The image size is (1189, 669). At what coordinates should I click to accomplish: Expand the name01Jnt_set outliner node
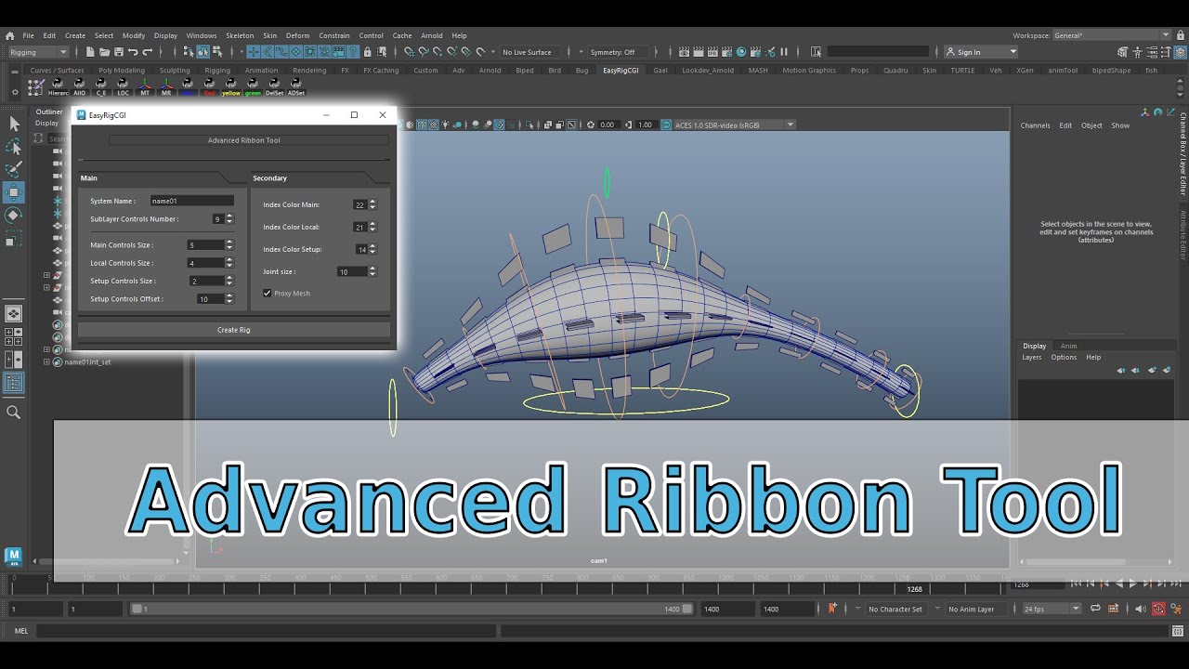pos(46,362)
